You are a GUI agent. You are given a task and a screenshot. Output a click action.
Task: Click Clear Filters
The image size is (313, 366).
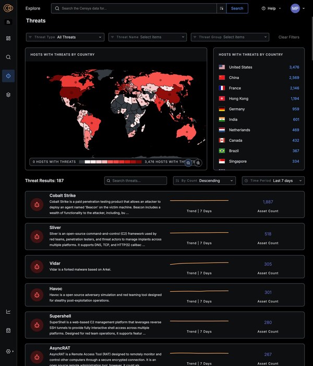click(288, 37)
